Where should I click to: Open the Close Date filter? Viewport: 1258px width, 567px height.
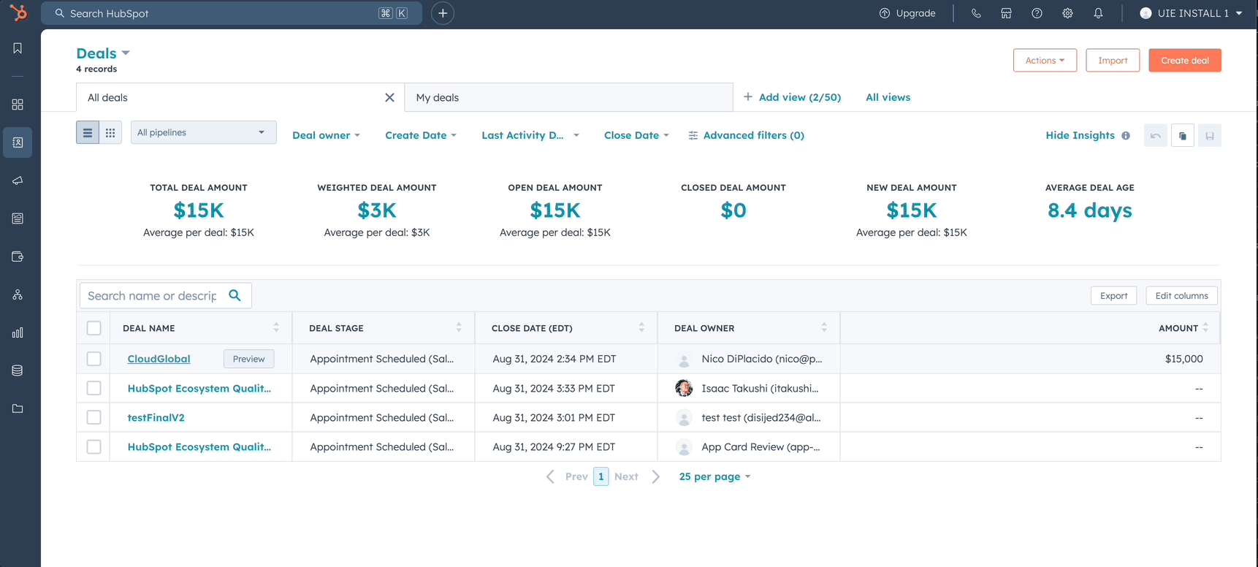pos(636,135)
